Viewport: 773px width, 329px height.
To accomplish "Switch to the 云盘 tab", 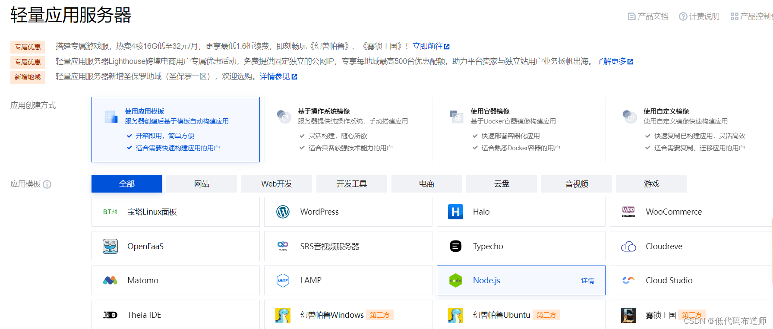I will pyautogui.click(x=502, y=184).
